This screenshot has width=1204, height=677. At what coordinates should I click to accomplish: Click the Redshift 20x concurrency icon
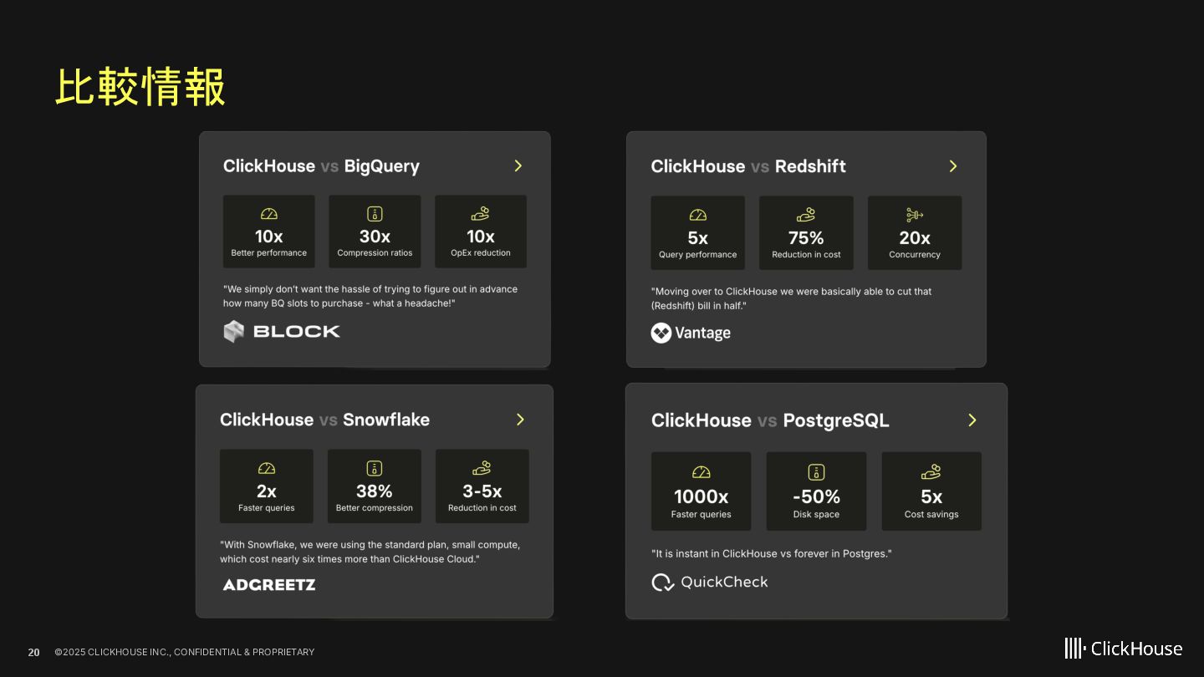click(x=915, y=216)
